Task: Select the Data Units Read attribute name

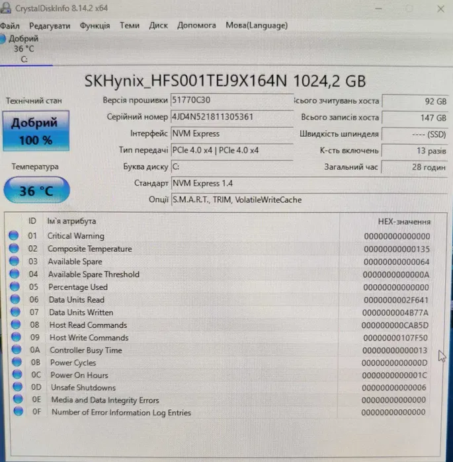Action: [77, 299]
